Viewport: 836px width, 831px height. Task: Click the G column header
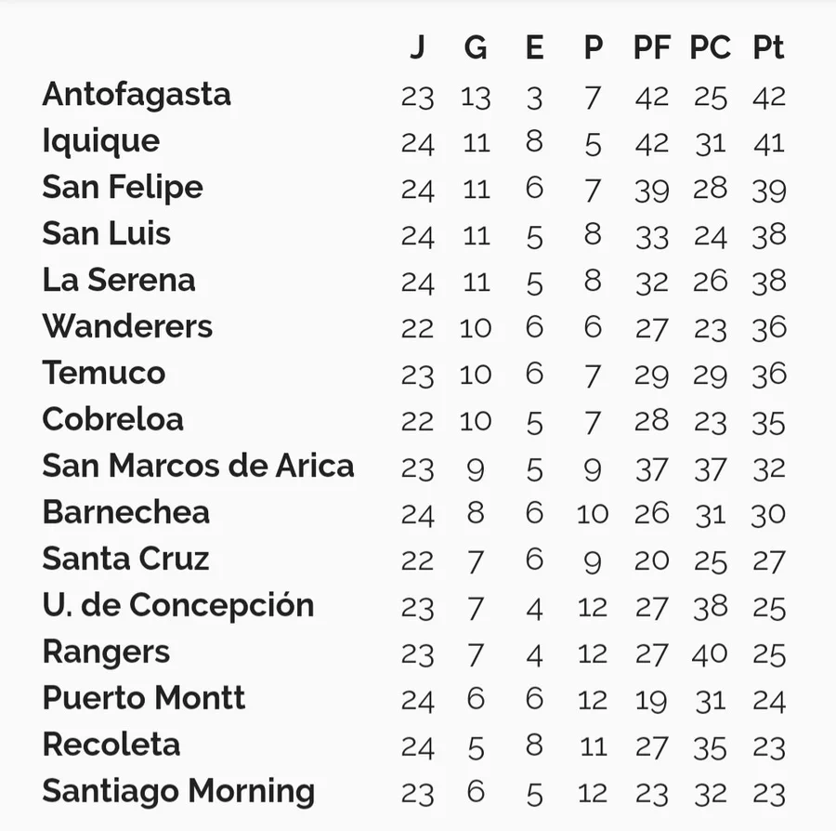click(476, 48)
